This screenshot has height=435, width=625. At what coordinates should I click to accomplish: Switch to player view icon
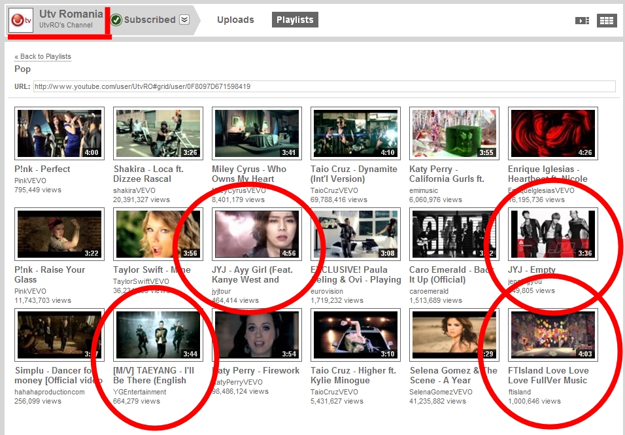(582, 20)
